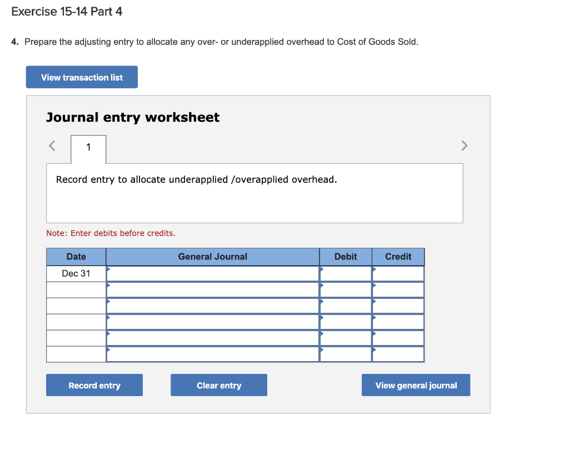Open General Journal account dropdown in second row
Image resolution: width=569 pixels, height=455 pixels.
point(213,290)
